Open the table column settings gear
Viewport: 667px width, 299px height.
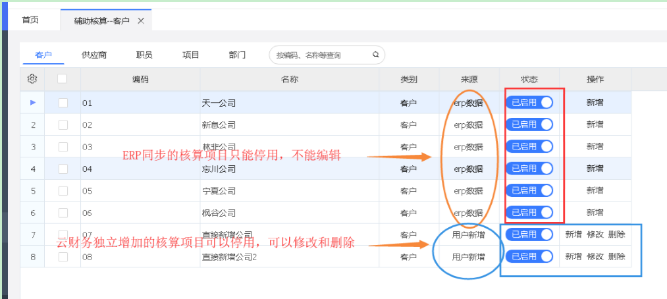32,78
